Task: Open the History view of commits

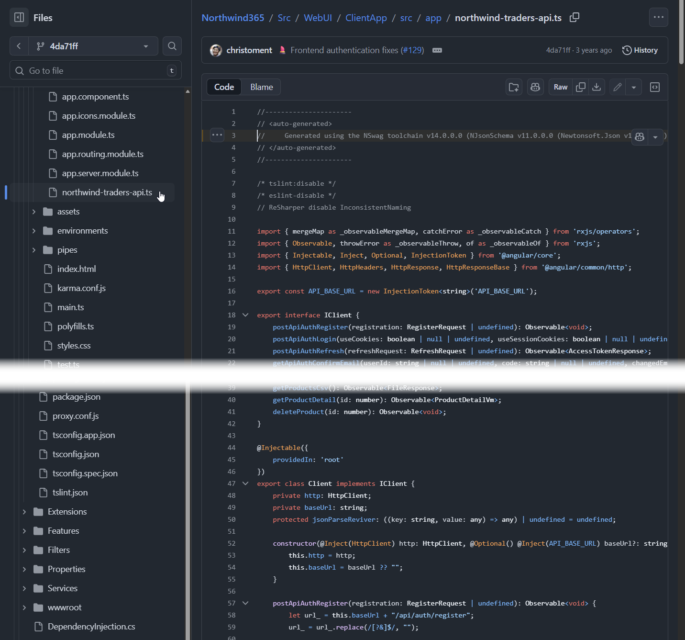Action: (x=640, y=50)
